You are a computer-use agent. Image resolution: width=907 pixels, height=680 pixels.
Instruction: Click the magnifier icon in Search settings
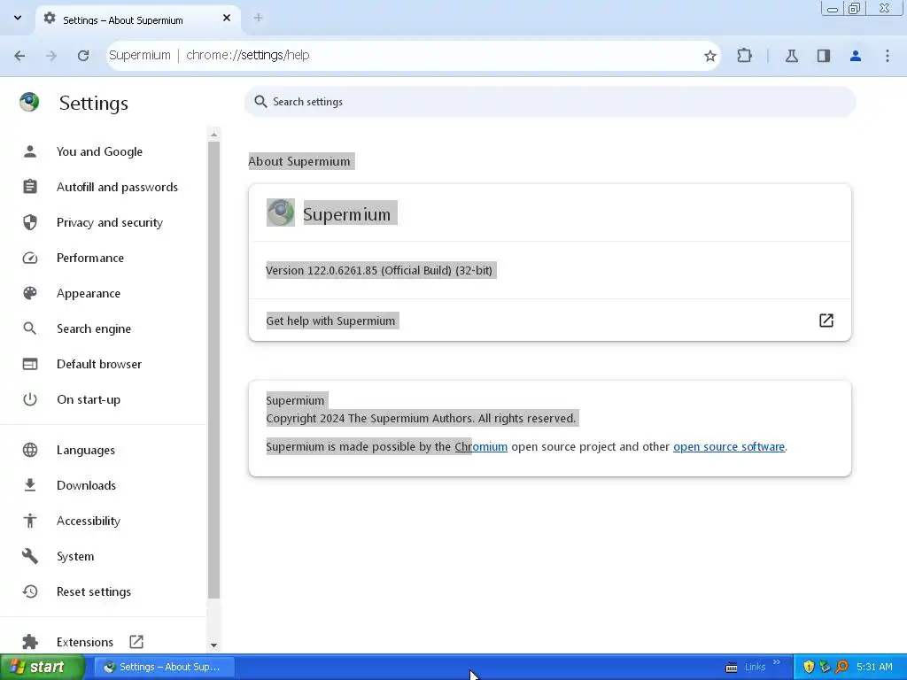(260, 102)
